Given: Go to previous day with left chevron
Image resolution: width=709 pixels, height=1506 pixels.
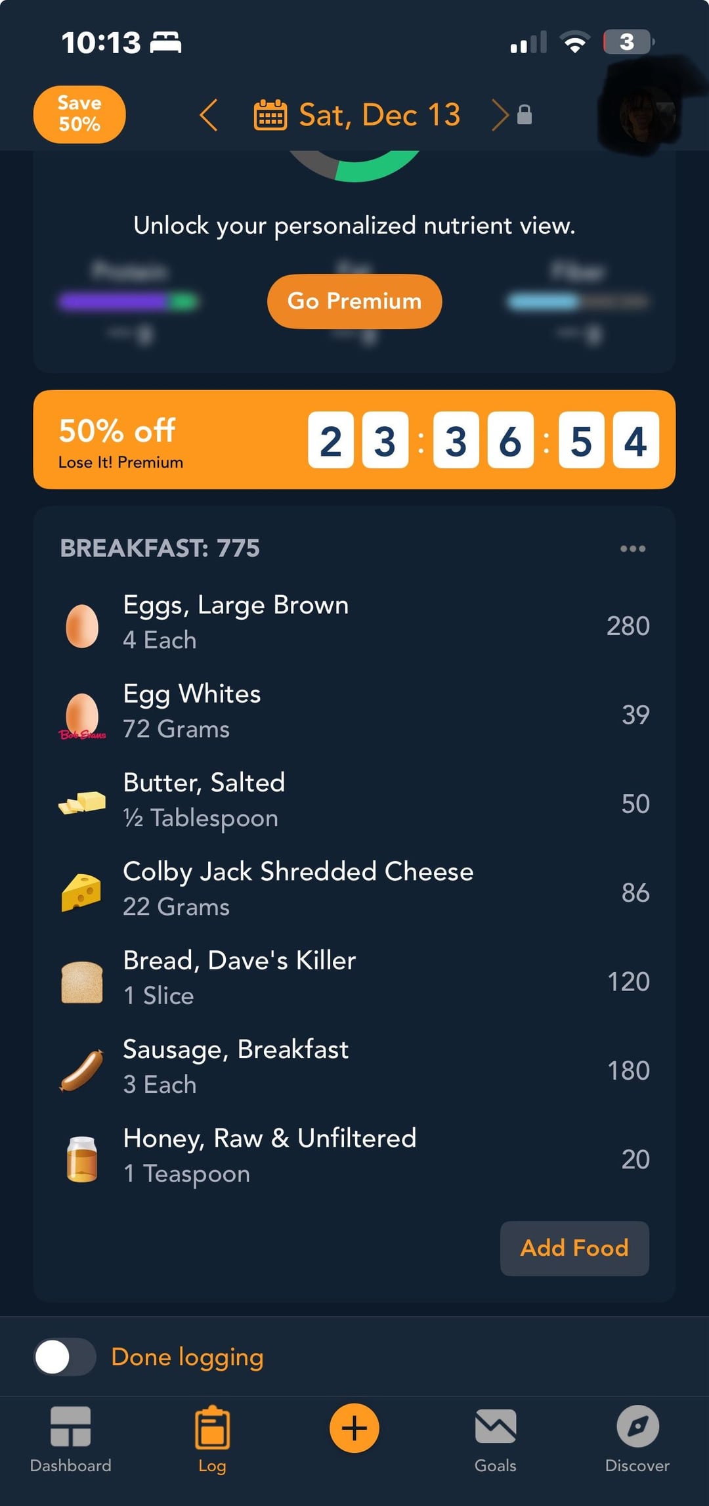Looking at the screenshot, I should (x=209, y=116).
